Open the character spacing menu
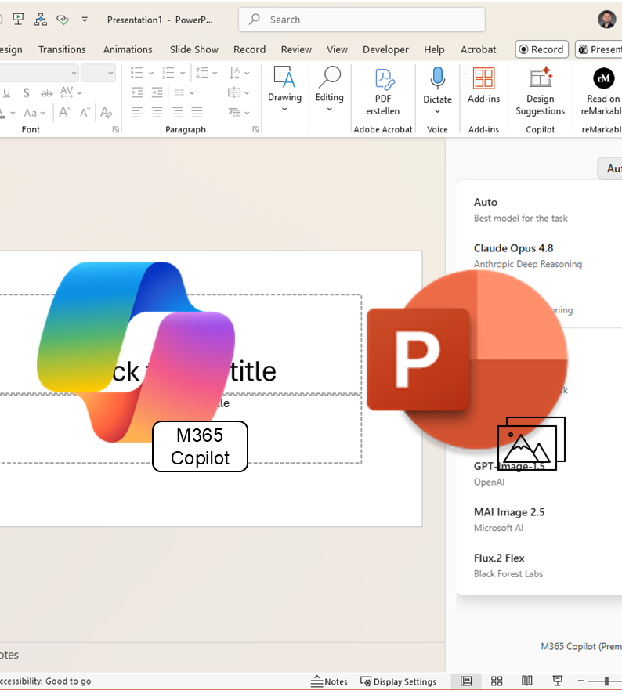The image size is (622, 690). point(71,92)
